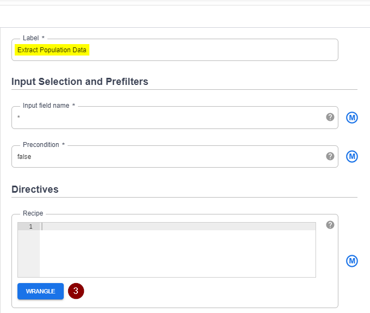The image size is (370, 313).
Task: Click the Input Selection and Prefilters heading
Action: (80, 82)
